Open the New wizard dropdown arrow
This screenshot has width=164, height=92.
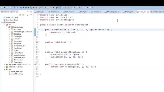point(5,7)
